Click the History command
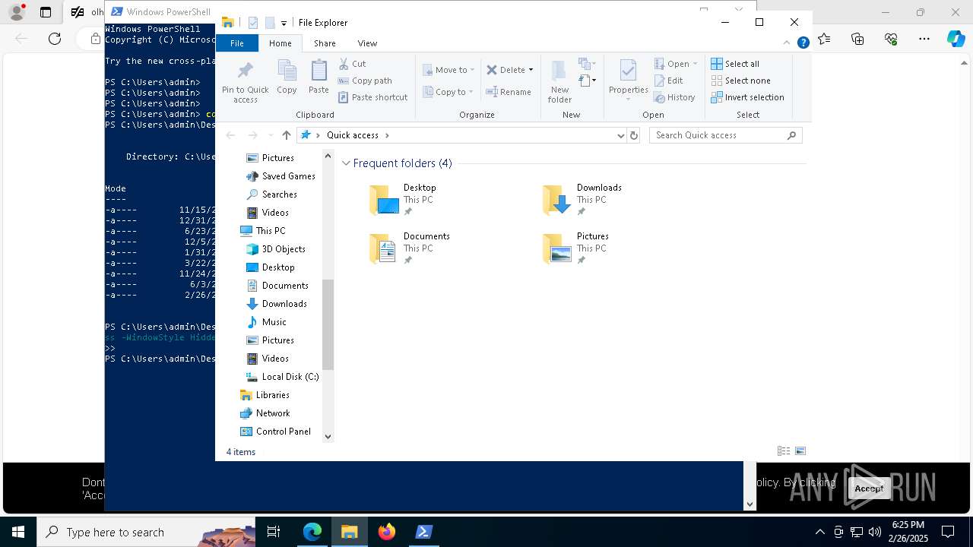The width and height of the screenshot is (973, 547). (674, 97)
